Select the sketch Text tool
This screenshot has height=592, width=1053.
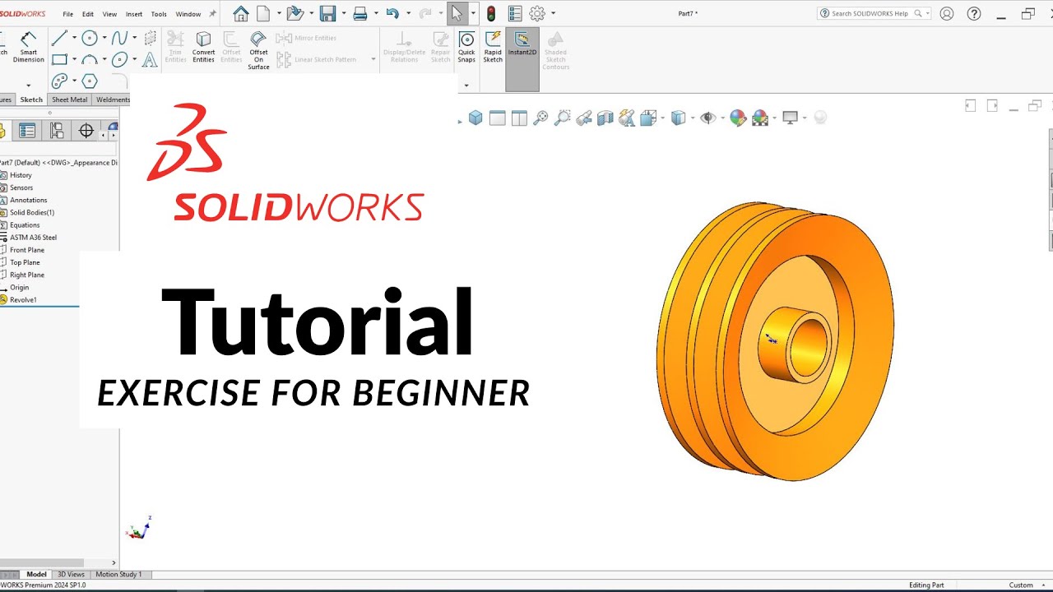click(x=150, y=59)
